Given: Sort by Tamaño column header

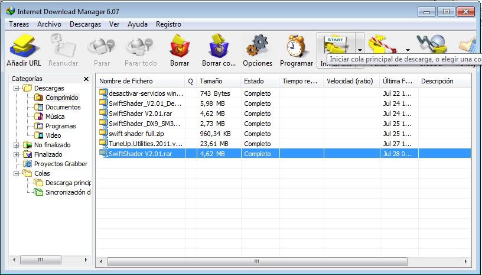Looking at the screenshot, I should pyautogui.click(x=219, y=81).
